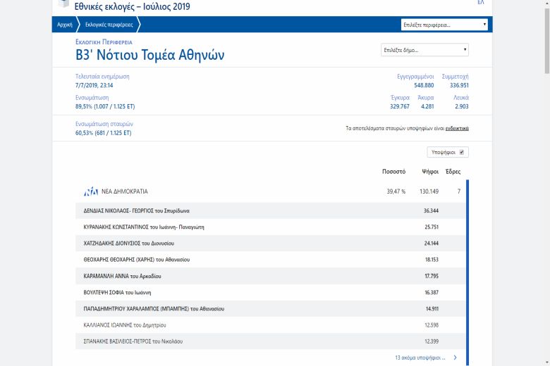This screenshot has width=550, height=366.
Task: Click the Ψήφοι column header
Action: click(430, 172)
